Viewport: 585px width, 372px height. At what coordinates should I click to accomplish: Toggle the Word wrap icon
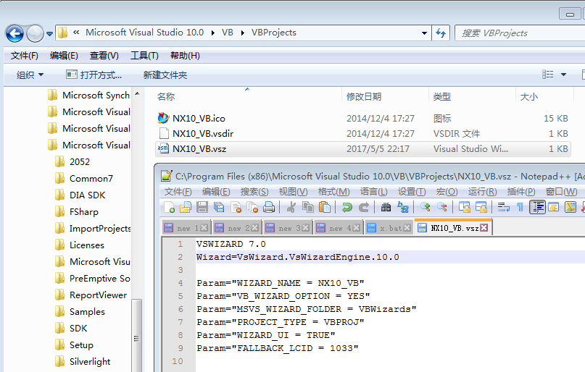[504, 207]
